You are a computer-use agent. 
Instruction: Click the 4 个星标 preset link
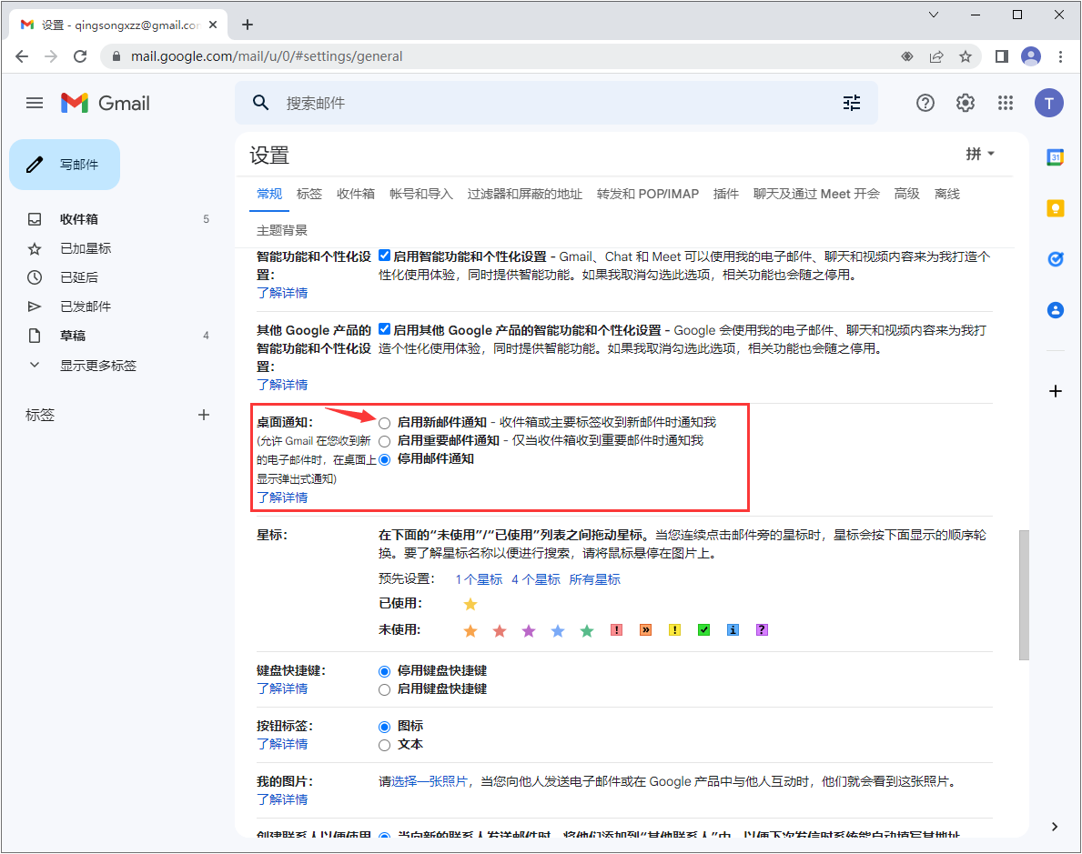point(535,579)
